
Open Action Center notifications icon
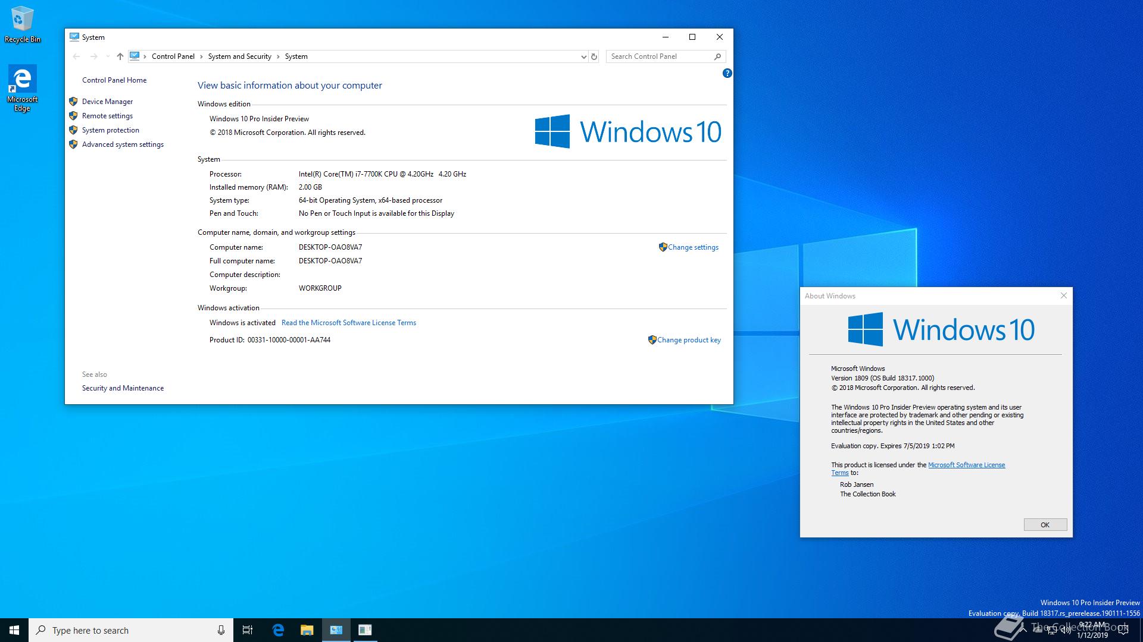pos(1123,630)
